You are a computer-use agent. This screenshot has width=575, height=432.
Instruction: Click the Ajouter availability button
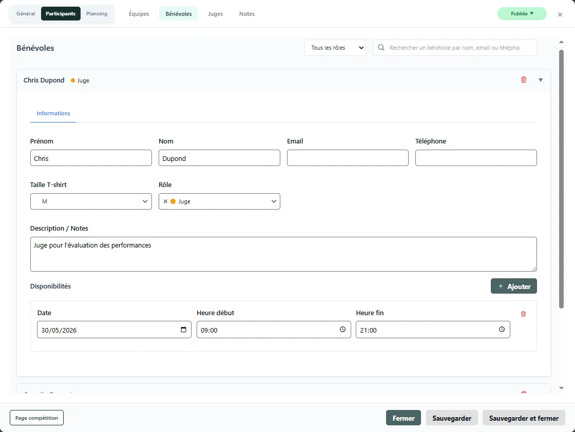pos(513,286)
